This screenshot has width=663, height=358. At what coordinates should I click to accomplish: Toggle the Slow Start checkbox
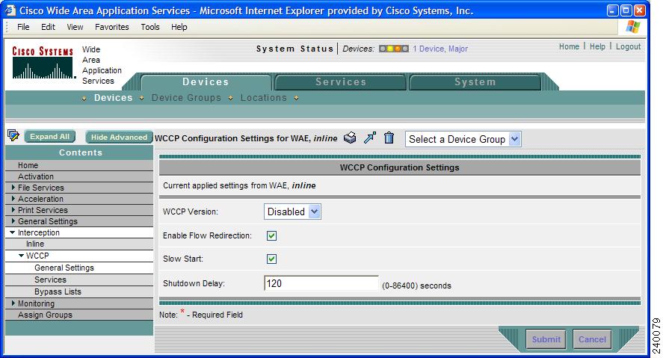272,259
